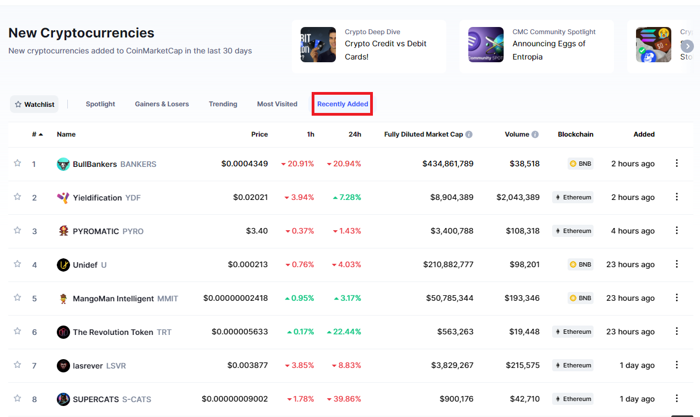Open more options for lasrever row
The width and height of the screenshot is (700, 417).
point(677,365)
